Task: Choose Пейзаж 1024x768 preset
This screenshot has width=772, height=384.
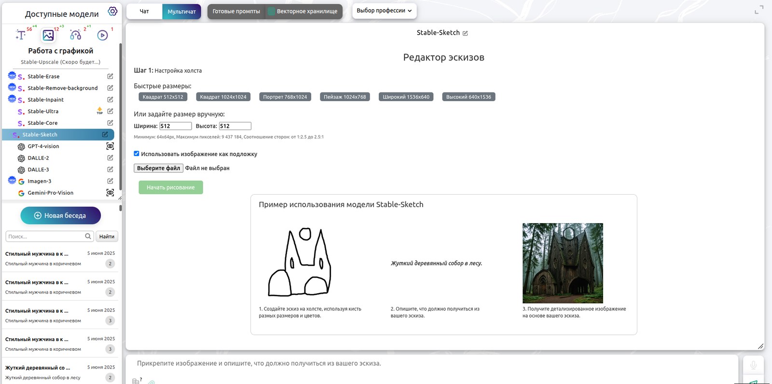Action: tap(345, 97)
